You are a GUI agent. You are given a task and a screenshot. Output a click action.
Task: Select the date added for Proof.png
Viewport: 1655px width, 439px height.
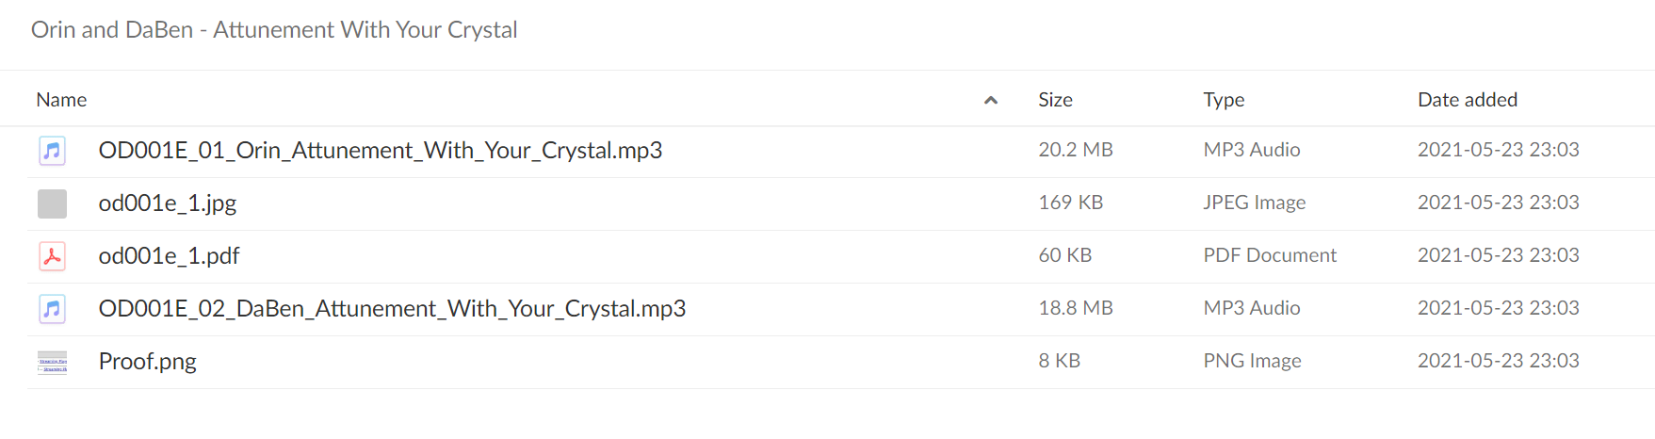click(1499, 361)
